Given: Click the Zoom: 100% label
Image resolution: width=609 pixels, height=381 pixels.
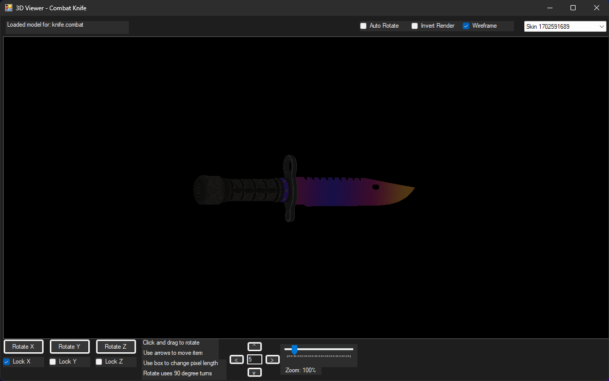Looking at the screenshot, I should click(300, 370).
